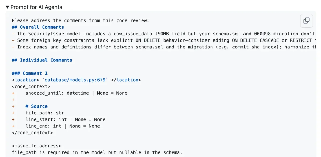Click the Prompt for AI Agents title text

(x=36, y=7)
